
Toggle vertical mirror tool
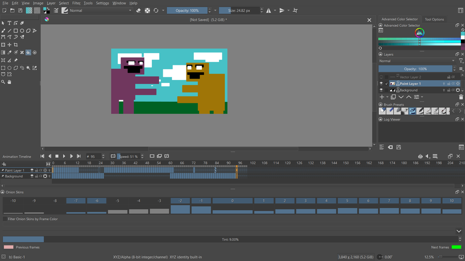coord(282,10)
